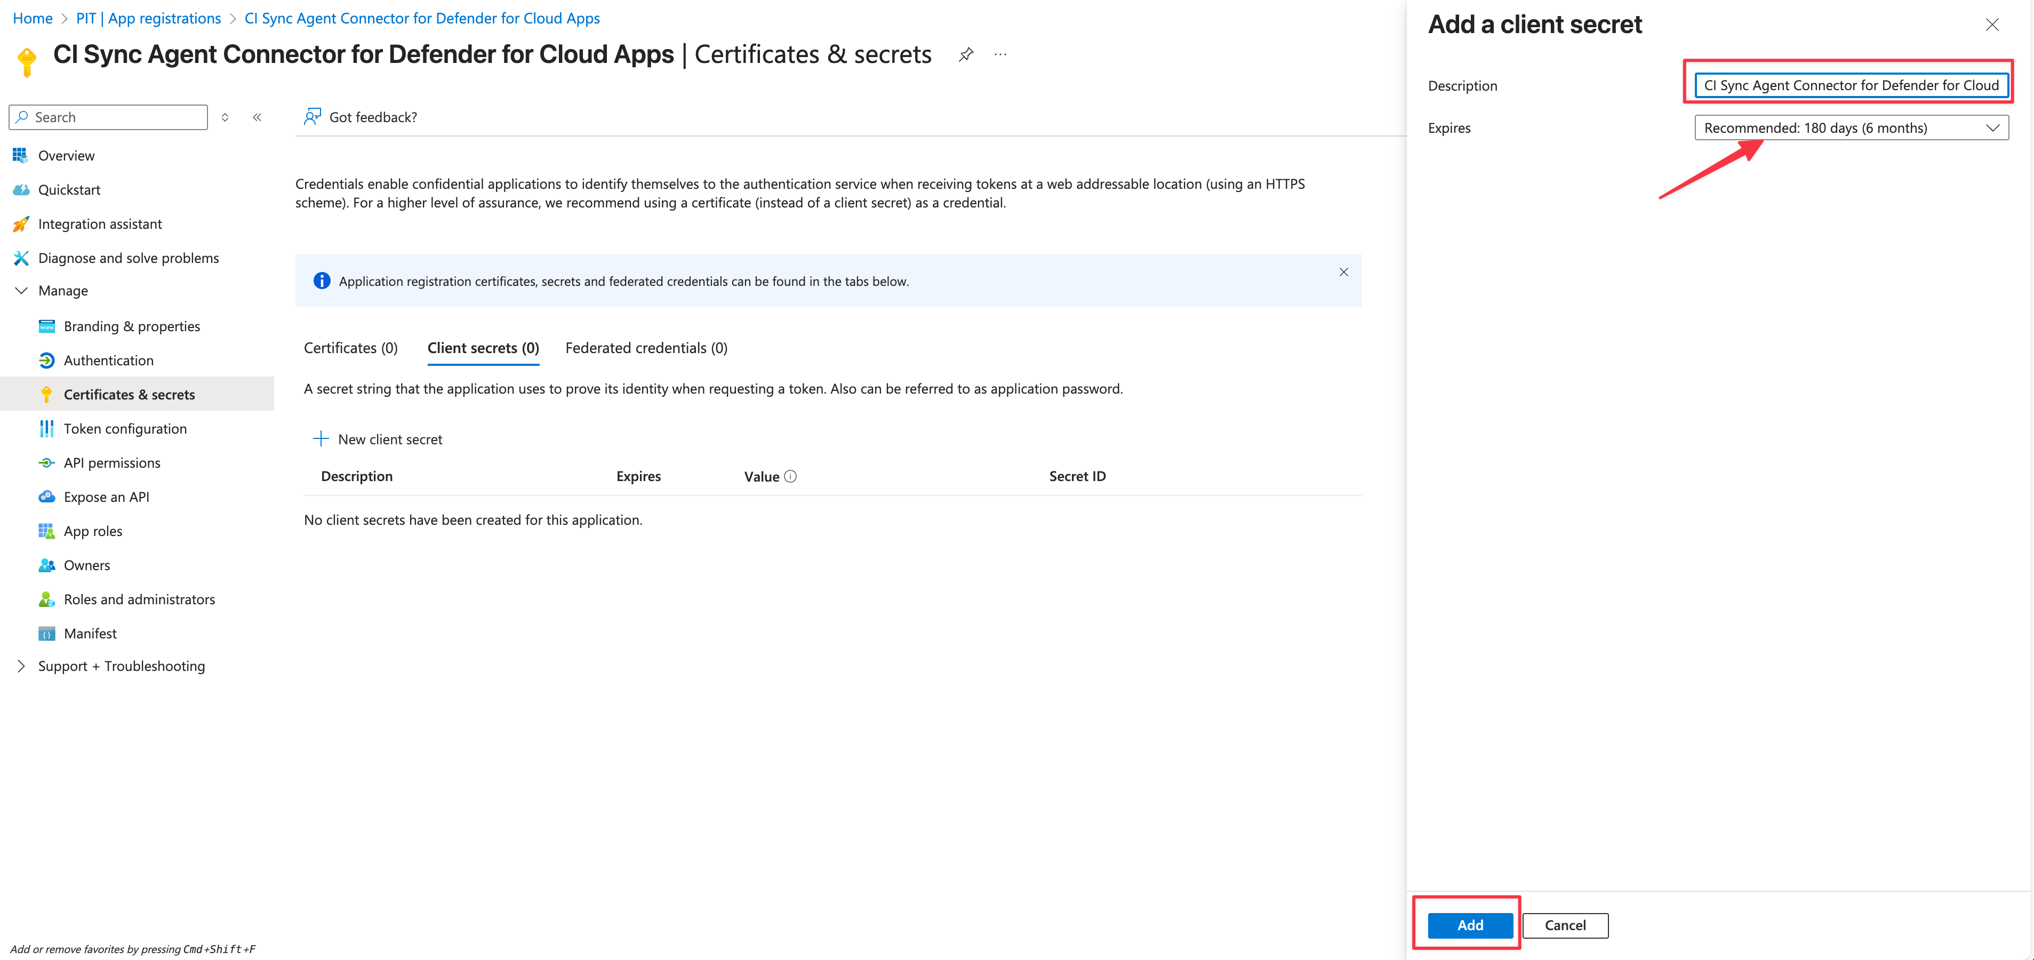The image size is (2034, 960).
Task: Go to Authentication settings
Action: [109, 360]
